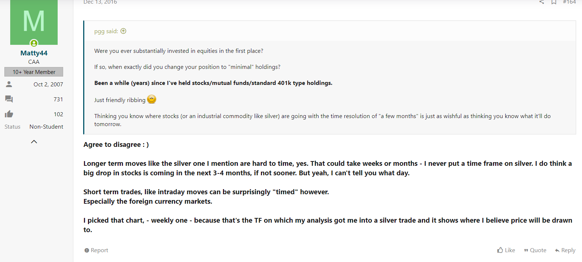Viewport: 582px width, 262px height.
Task: Click the Like thumbs-up icon
Action: (500, 250)
